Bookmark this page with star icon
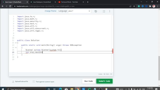The height and width of the screenshot is (90, 160). [x=134, y=6]
